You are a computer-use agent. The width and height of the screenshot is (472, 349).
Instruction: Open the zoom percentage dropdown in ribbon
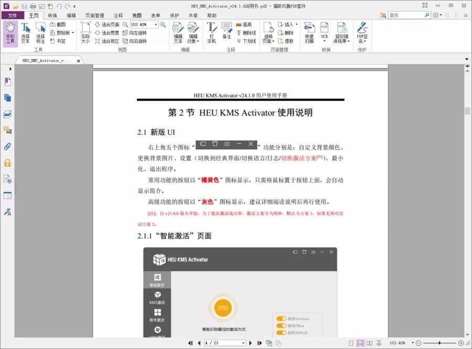pos(156,25)
